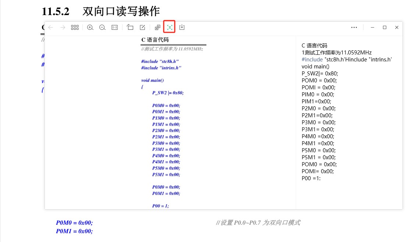The image size is (408, 242).
Task: Close the image viewer window
Action: pyautogui.click(x=397, y=27)
